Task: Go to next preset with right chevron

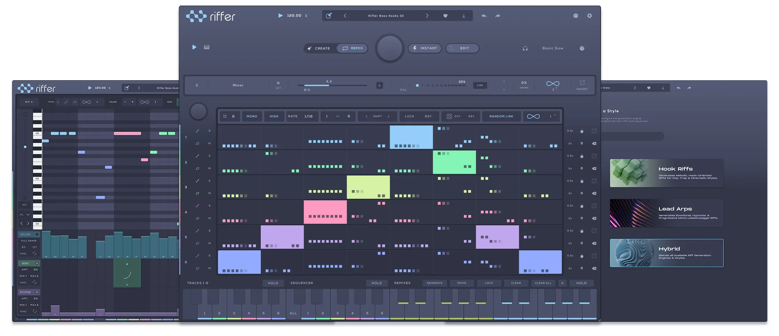Action: [427, 16]
